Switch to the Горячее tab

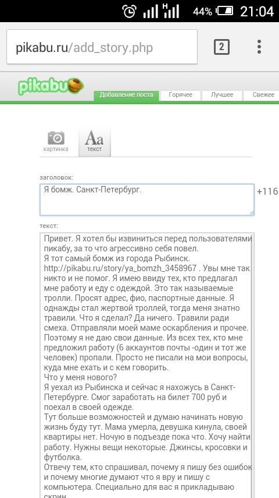coord(181,95)
